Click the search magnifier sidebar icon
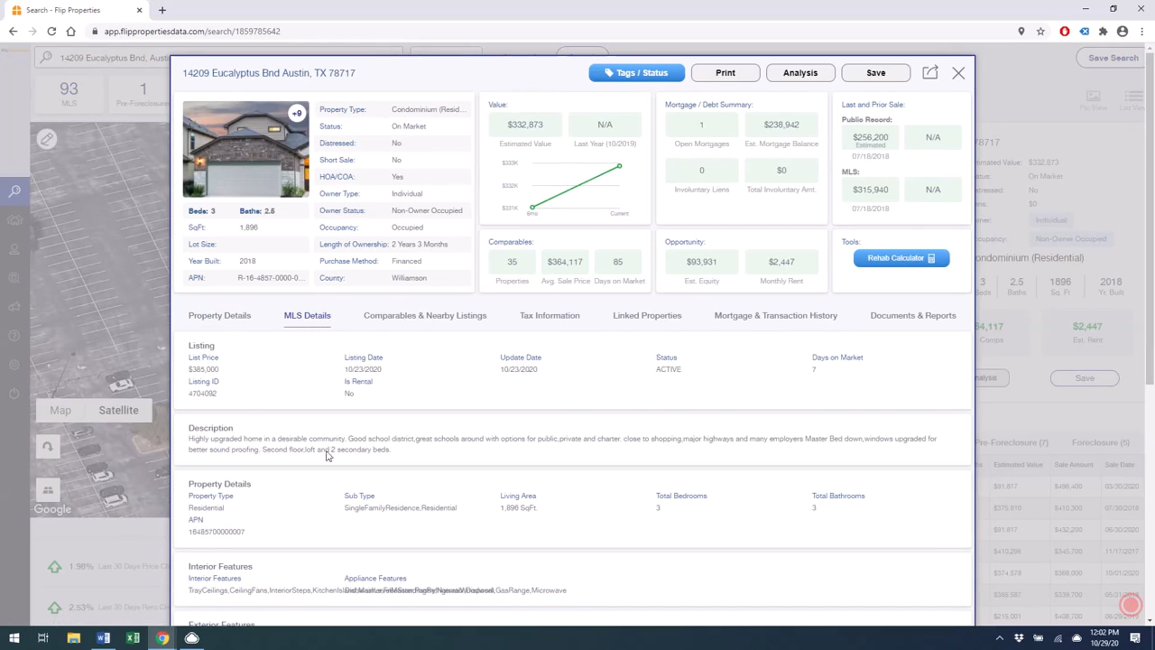Viewport: 1155px width, 650px height. (14, 191)
